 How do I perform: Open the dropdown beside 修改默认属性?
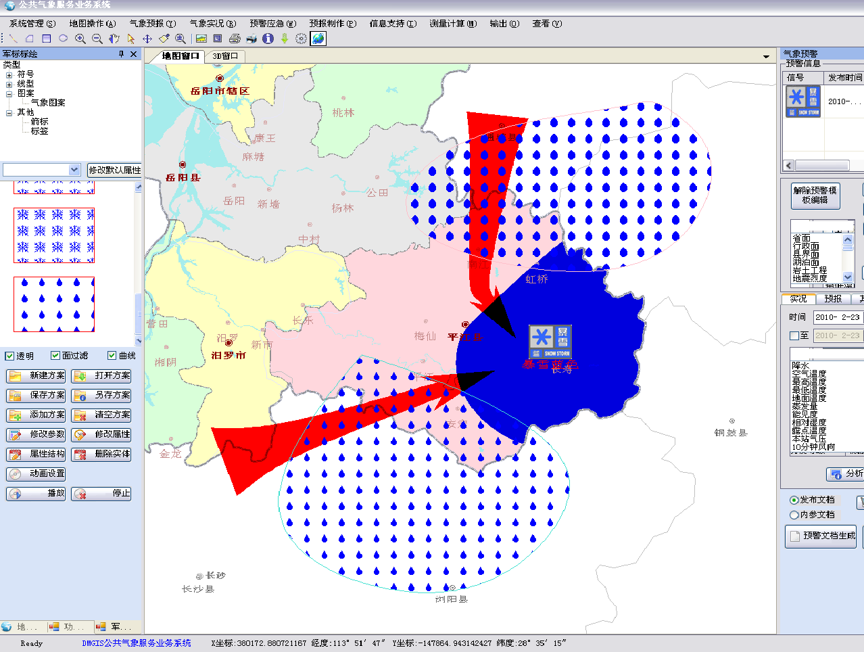click(x=74, y=170)
